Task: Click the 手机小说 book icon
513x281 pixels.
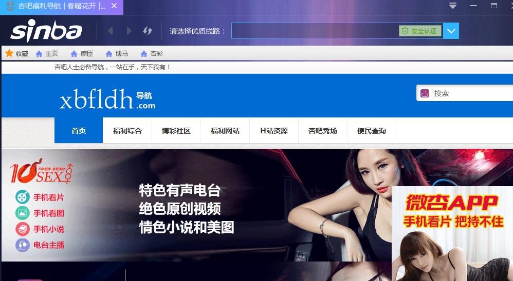Action: tap(22, 229)
